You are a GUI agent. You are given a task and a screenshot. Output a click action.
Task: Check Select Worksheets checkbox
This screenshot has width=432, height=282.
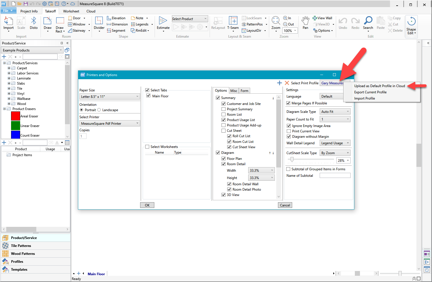147,147
